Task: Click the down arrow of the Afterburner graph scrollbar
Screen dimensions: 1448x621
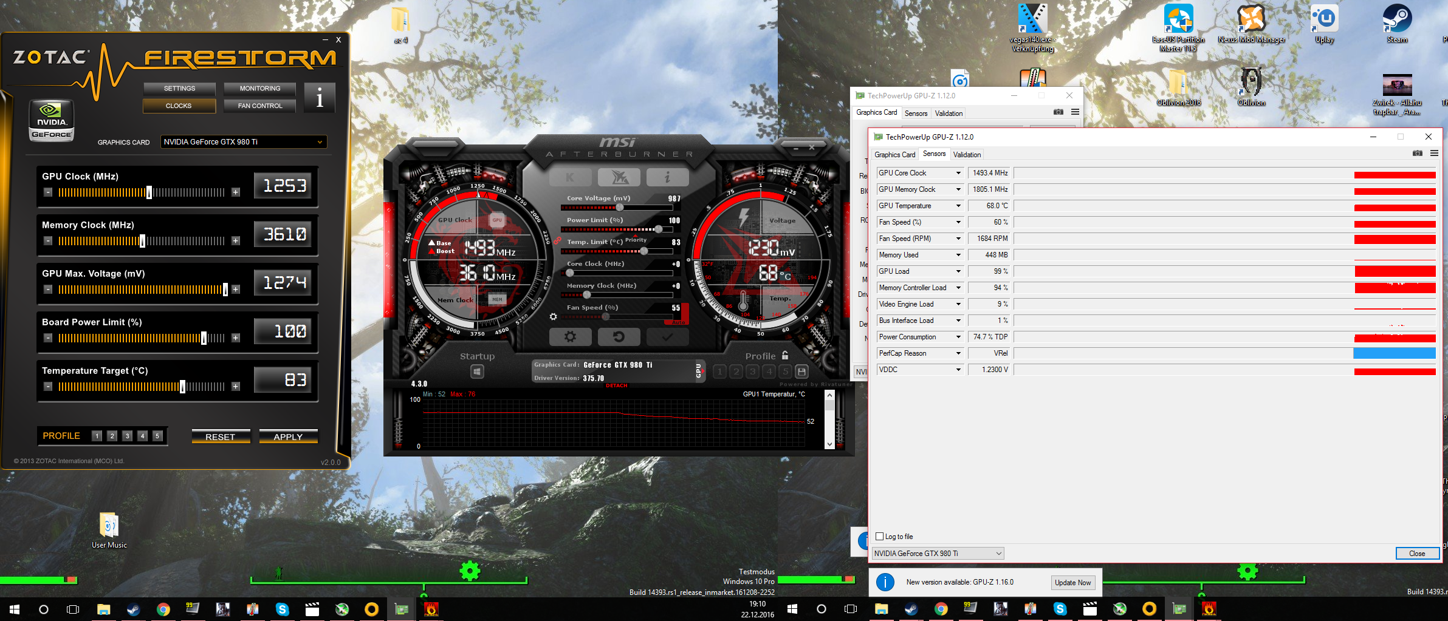Action: point(829,444)
